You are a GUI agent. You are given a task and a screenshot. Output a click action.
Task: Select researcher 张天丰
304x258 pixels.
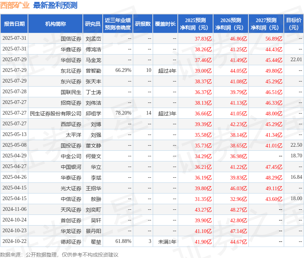click(x=93, y=81)
